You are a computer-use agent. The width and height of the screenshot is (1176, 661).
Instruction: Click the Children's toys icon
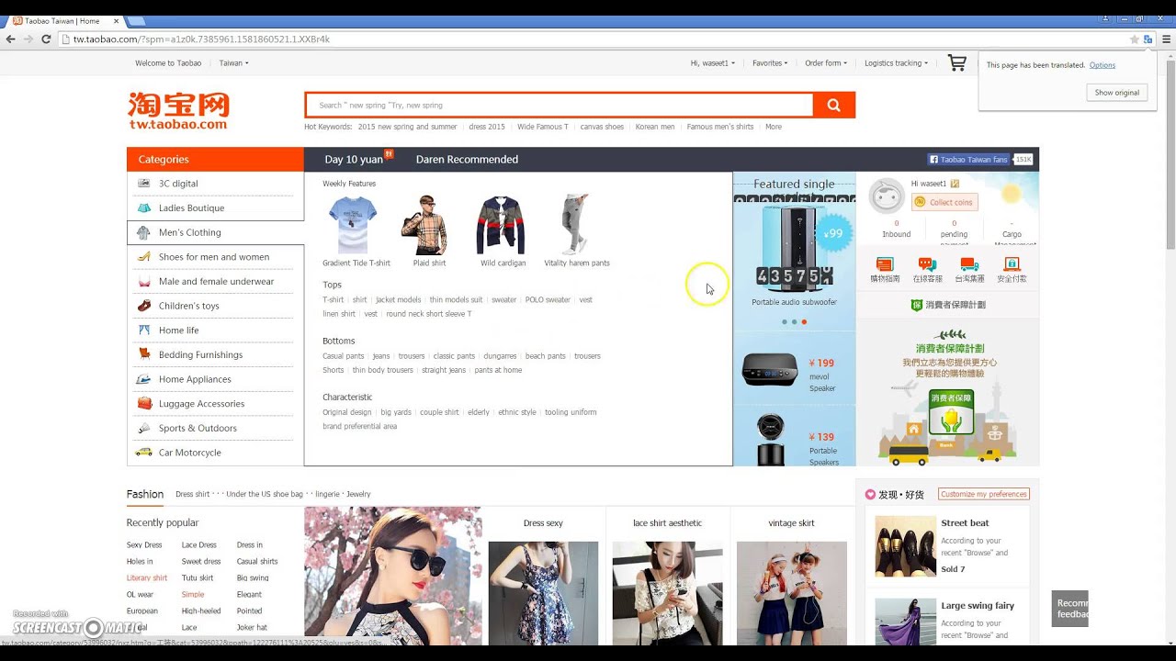click(x=144, y=306)
